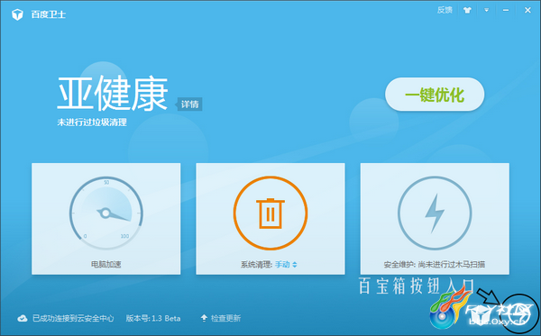Click the lightning bolt security icon
541x336 pixels.
[435, 213]
